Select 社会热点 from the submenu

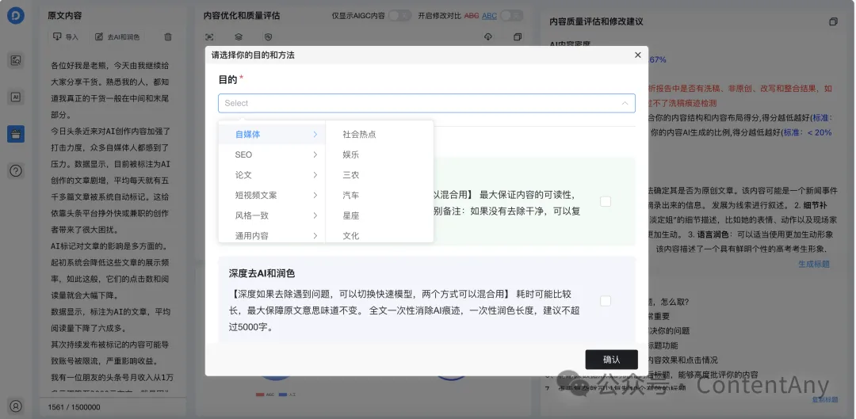359,134
